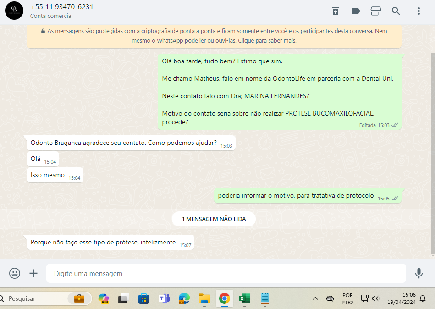Click the double check marks at 15:05
The width and height of the screenshot is (435, 309).
coord(395,199)
